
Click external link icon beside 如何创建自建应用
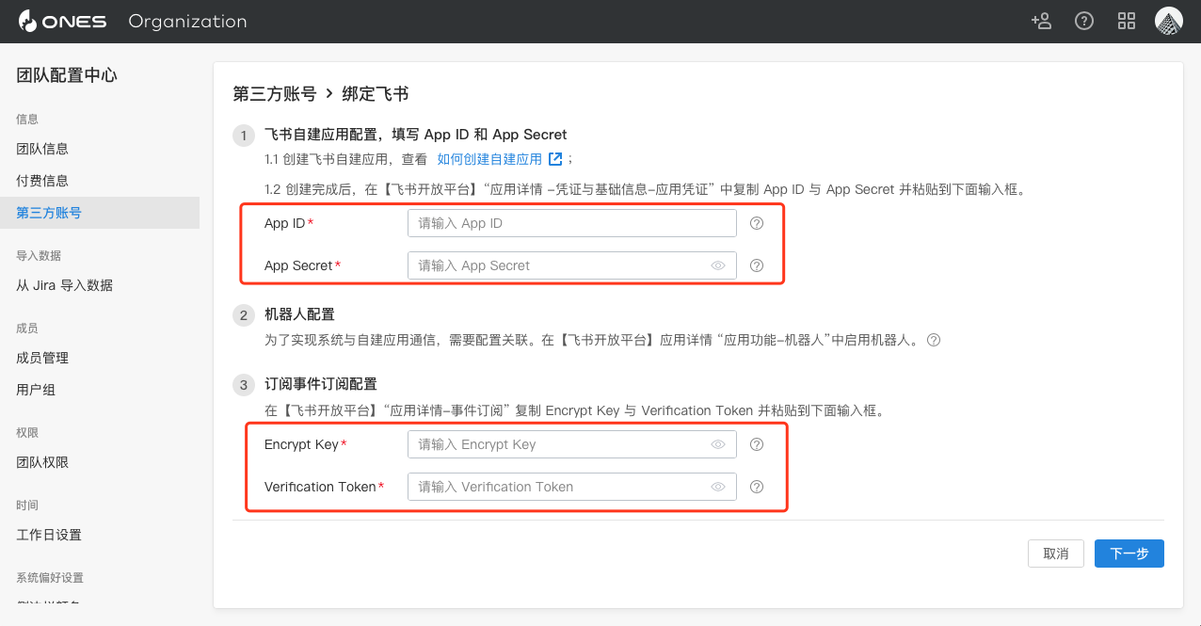(555, 159)
